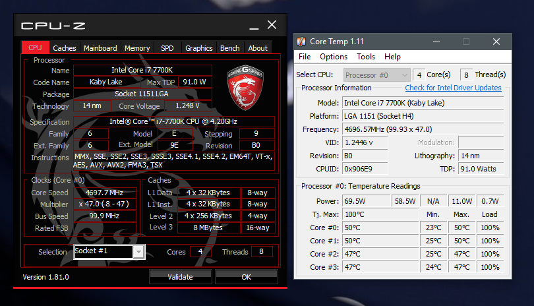Screen dimensions: 534x306
Task: Click the Validate button
Action: [180, 277]
